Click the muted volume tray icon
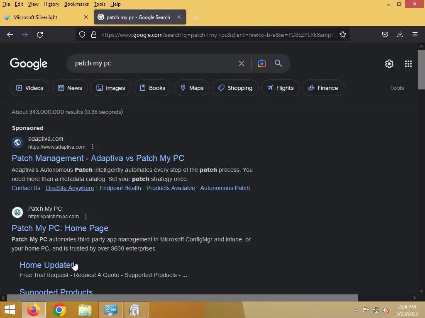The image size is (425, 318). click(386, 310)
